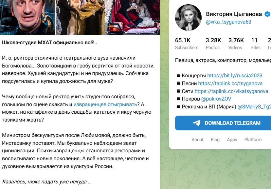Open the About footer link
Screen dimensions: 271x189
tap(197, 140)
